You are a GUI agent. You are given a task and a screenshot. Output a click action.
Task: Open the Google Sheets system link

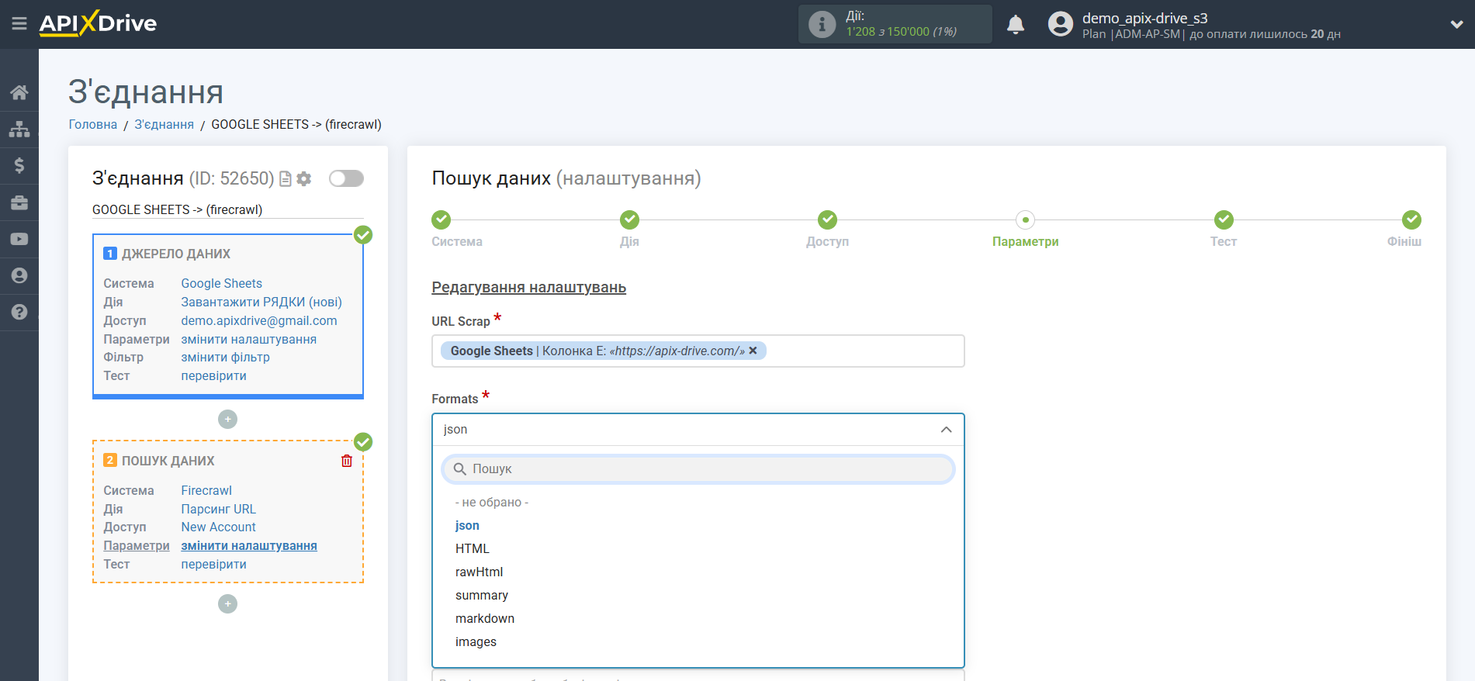pos(222,284)
